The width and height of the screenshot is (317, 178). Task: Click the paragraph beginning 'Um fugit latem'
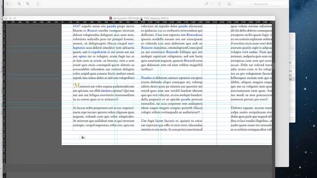point(172,125)
